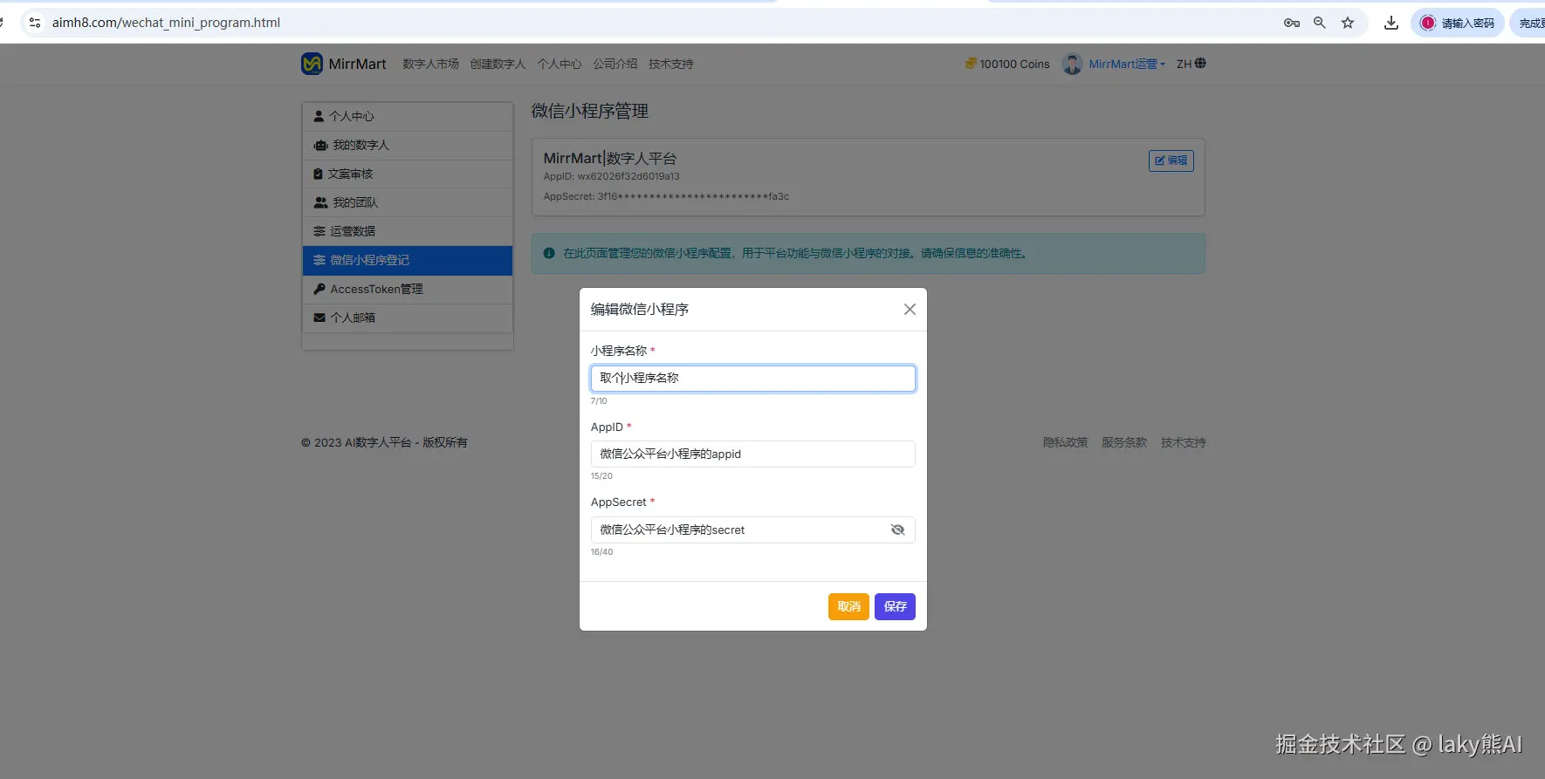Click the MirrMart logo icon
Screen dimensions: 1545x779
(x=312, y=64)
